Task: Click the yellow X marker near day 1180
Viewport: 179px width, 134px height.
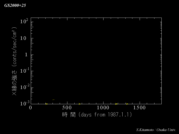Action: point(116,104)
